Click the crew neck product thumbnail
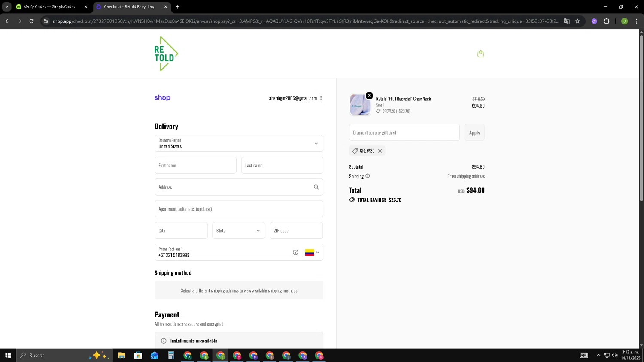 coord(360,105)
